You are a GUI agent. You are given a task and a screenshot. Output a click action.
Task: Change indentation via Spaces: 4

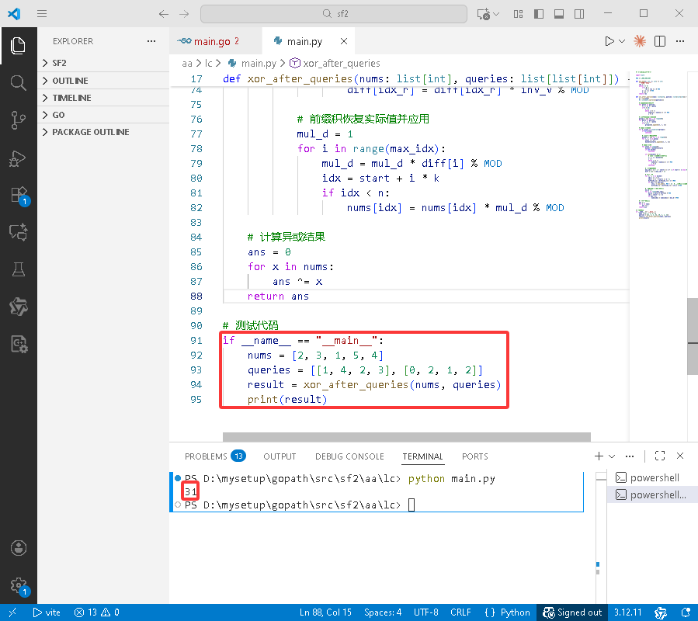point(383,612)
